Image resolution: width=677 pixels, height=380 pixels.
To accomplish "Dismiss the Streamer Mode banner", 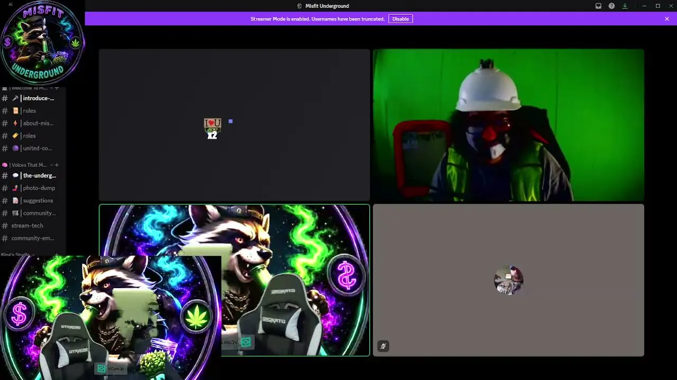I will point(667,19).
